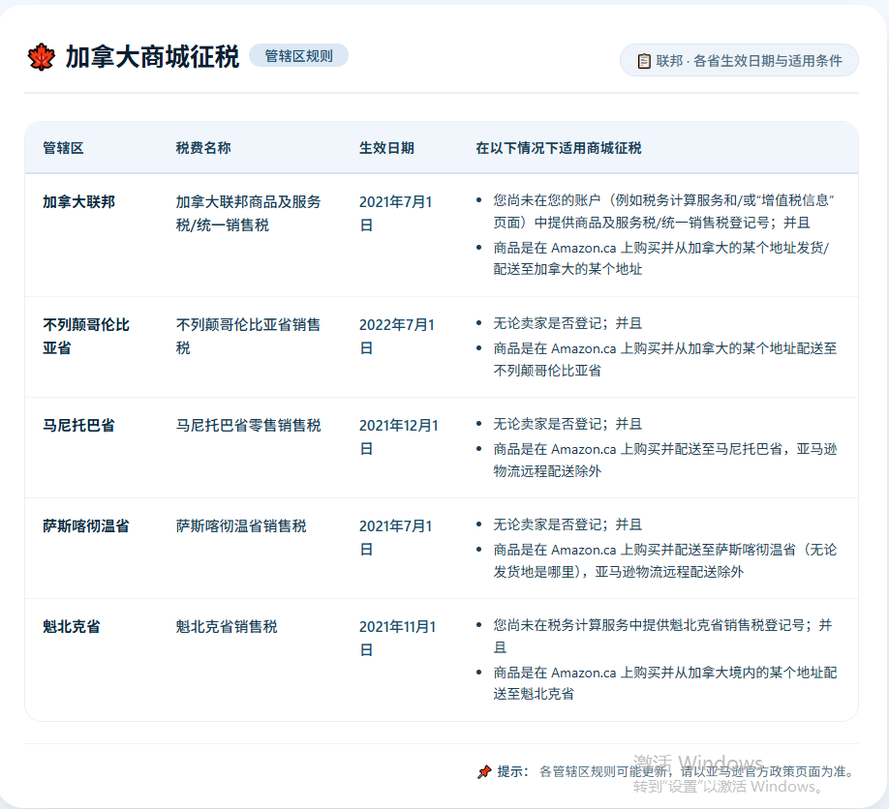This screenshot has width=889, height=809.
Task: Click the 生效日期 column header
Action: [x=386, y=148]
